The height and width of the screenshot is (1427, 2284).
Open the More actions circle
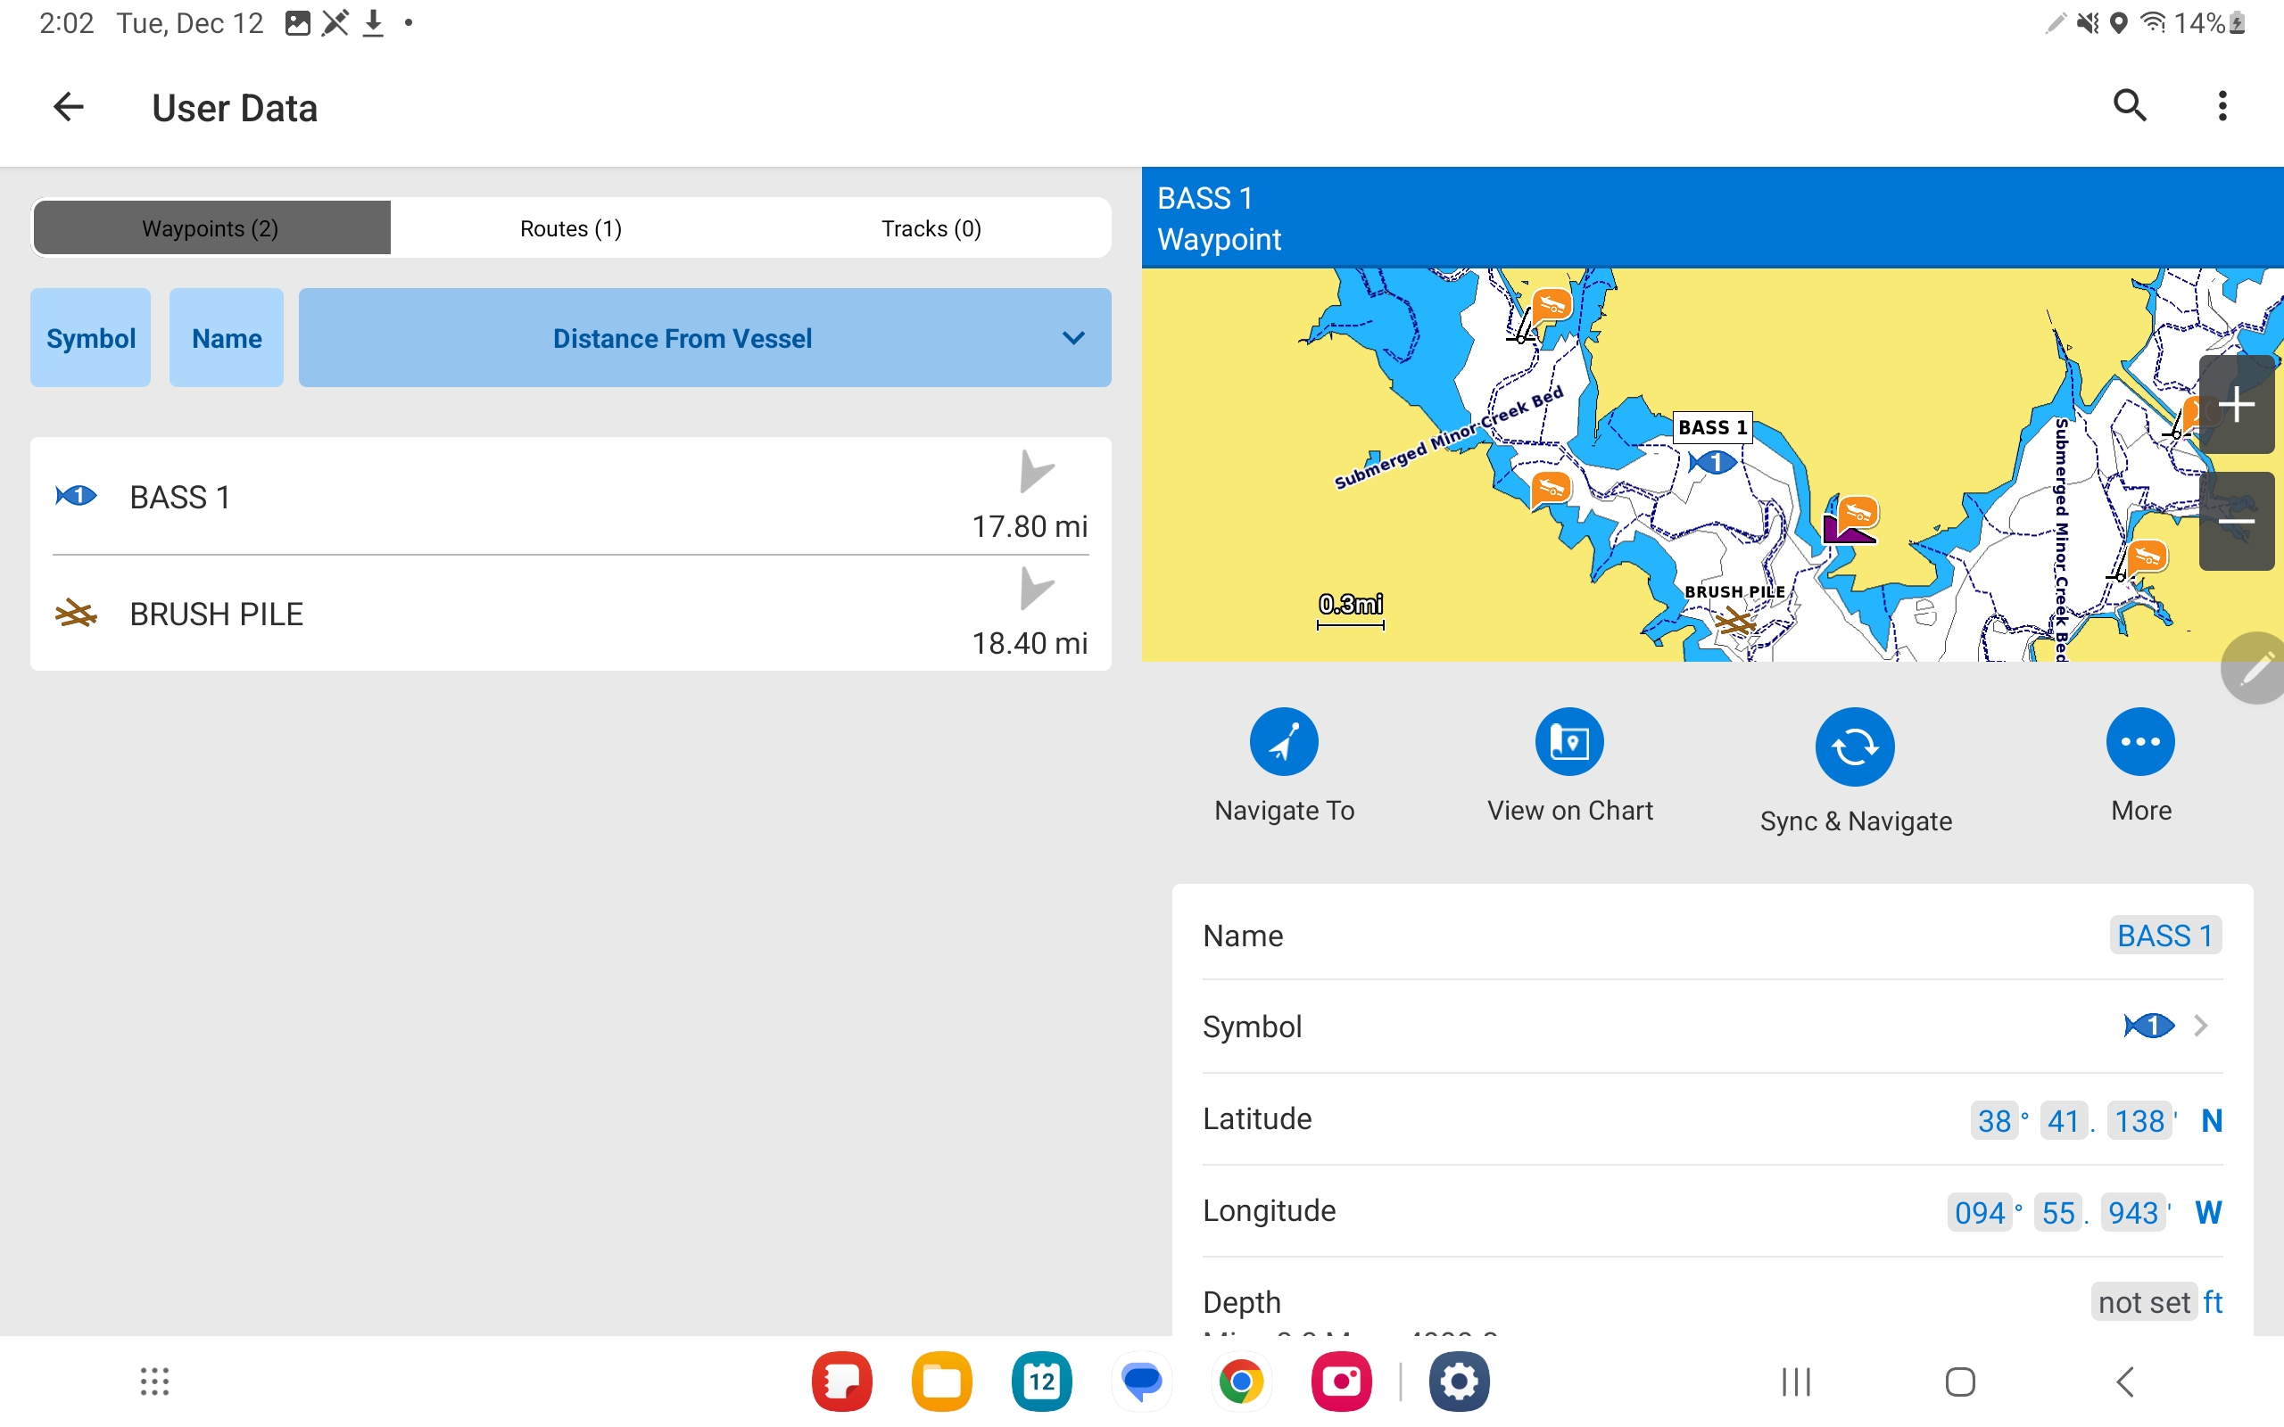(2139, 742)
